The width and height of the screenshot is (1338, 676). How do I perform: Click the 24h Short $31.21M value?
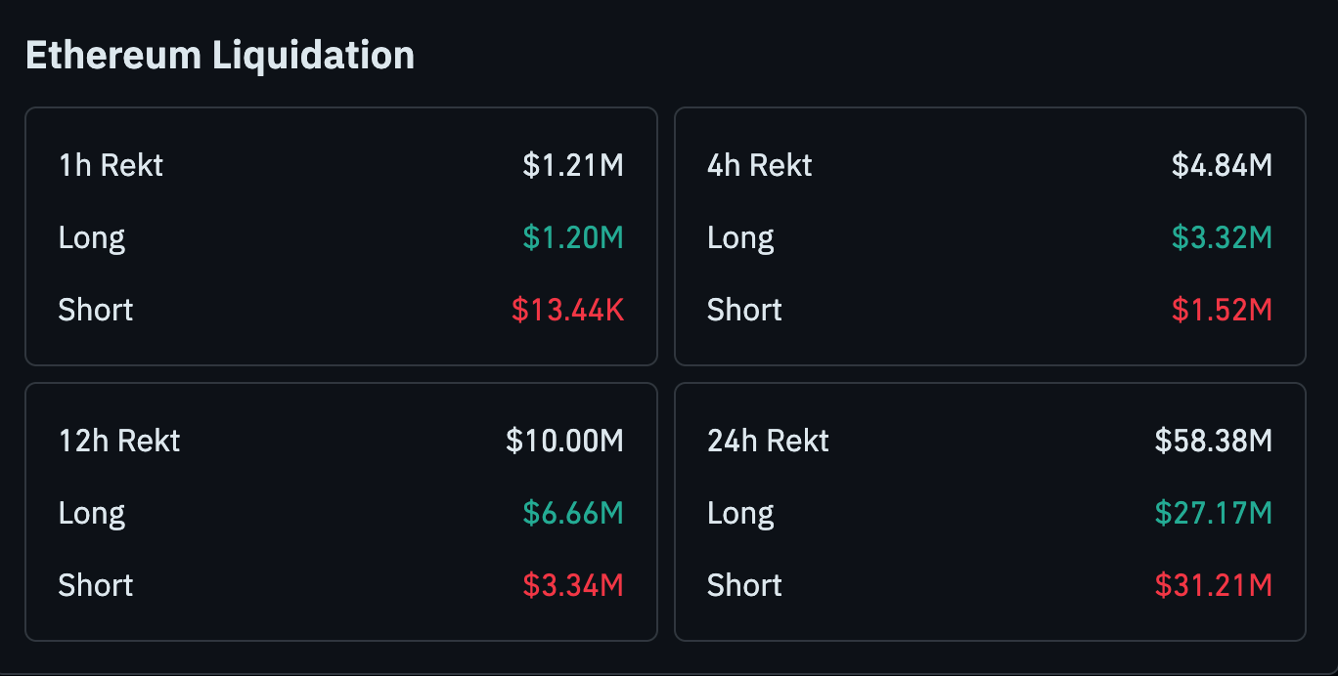pyautogui.click(x=1213, y=585)
